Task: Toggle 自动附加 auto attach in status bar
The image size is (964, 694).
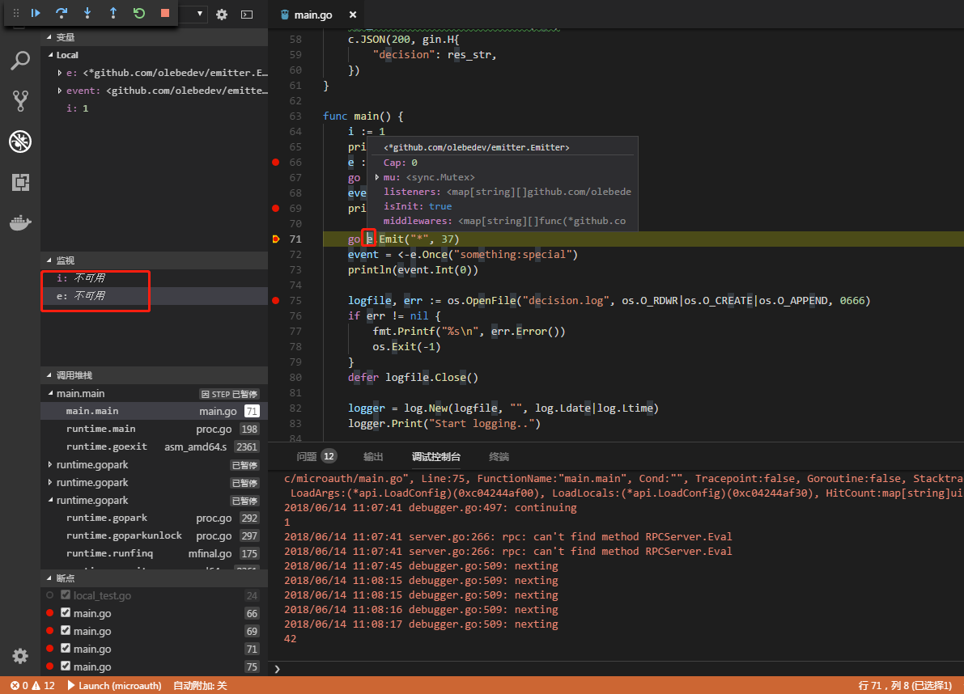Action: point(200,685)
